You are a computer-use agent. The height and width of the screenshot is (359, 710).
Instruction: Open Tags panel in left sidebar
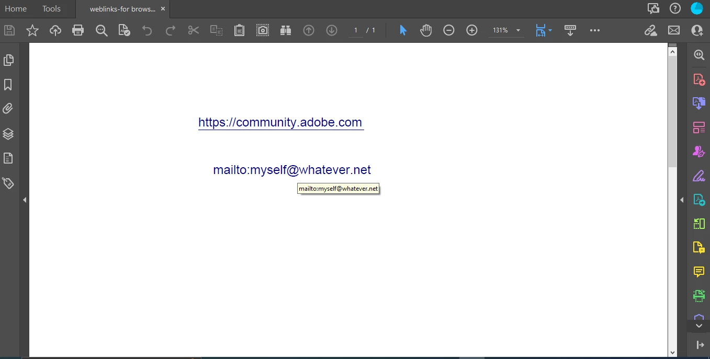tap(8, 183)
